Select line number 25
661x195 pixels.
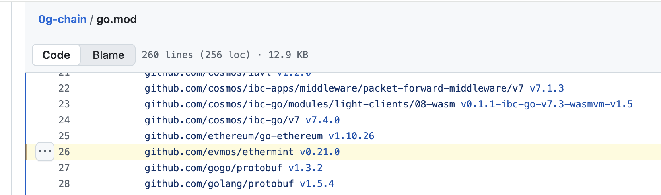(x=64, y=136)
